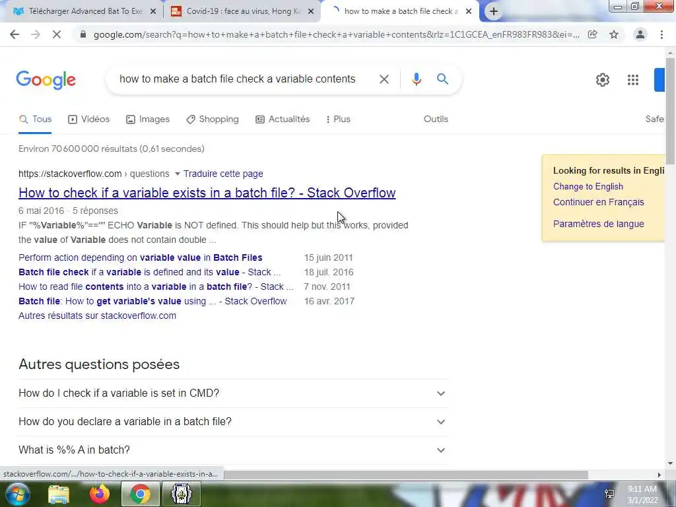Switch to Covid-19 Hong Kong tab
This screenshot has height=507, width=676.
[242, 12]
